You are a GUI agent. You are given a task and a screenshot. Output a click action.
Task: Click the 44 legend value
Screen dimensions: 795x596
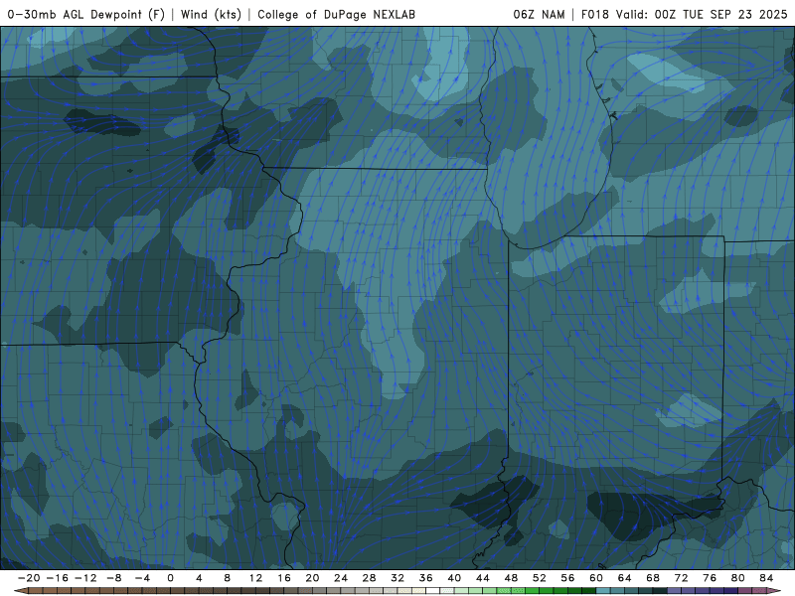[483, 578]
